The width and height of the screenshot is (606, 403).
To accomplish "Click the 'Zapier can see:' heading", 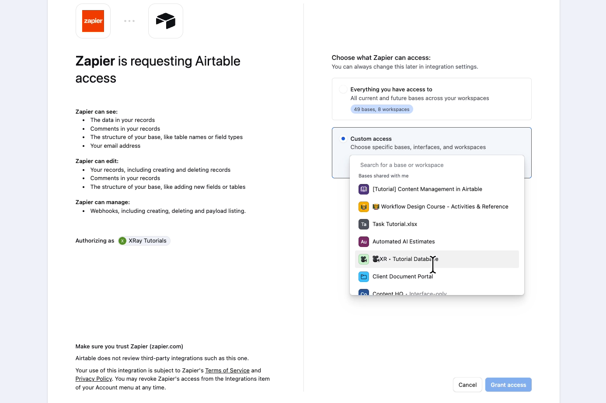I will 97,112.
